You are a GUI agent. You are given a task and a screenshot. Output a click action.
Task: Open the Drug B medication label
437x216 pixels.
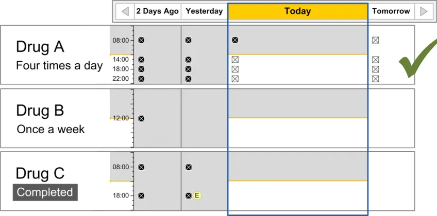click(40, 111)
